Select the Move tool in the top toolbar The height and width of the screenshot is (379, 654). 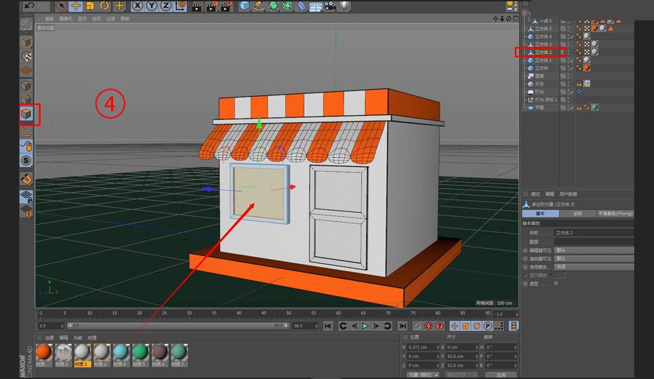point(76,6)
